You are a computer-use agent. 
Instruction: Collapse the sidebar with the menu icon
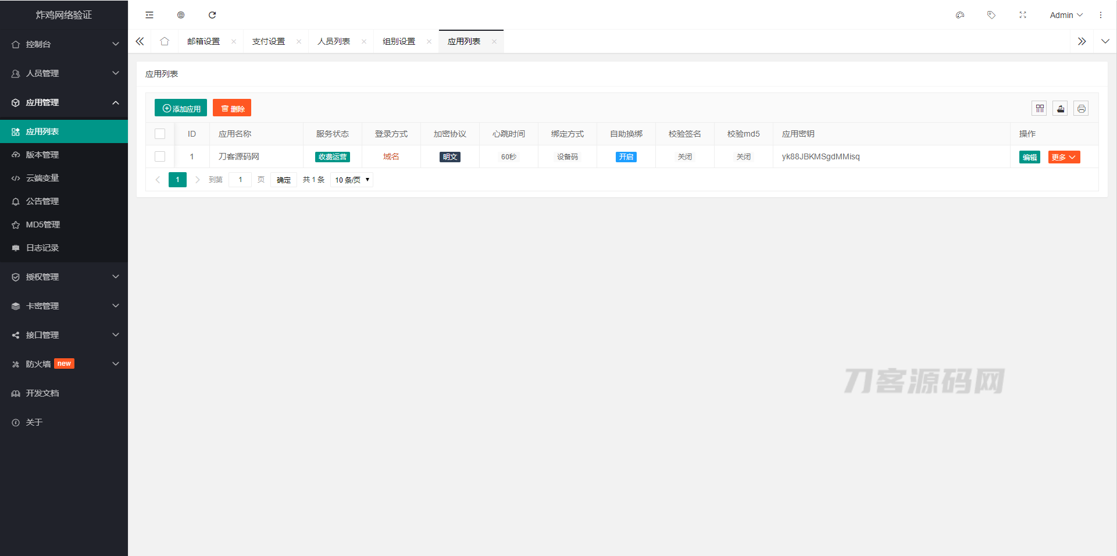click(149, 15)
